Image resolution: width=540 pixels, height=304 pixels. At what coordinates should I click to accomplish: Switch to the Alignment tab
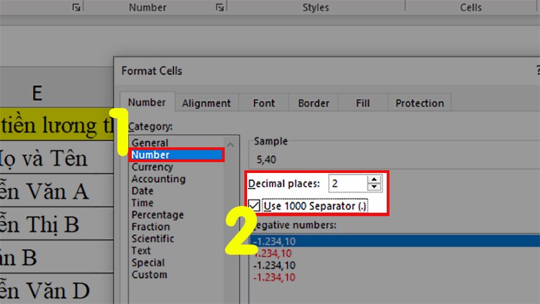[x=207, y=103]
